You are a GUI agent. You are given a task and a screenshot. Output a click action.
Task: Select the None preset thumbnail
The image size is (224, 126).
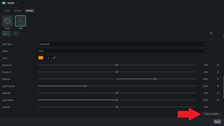(8, 21)
